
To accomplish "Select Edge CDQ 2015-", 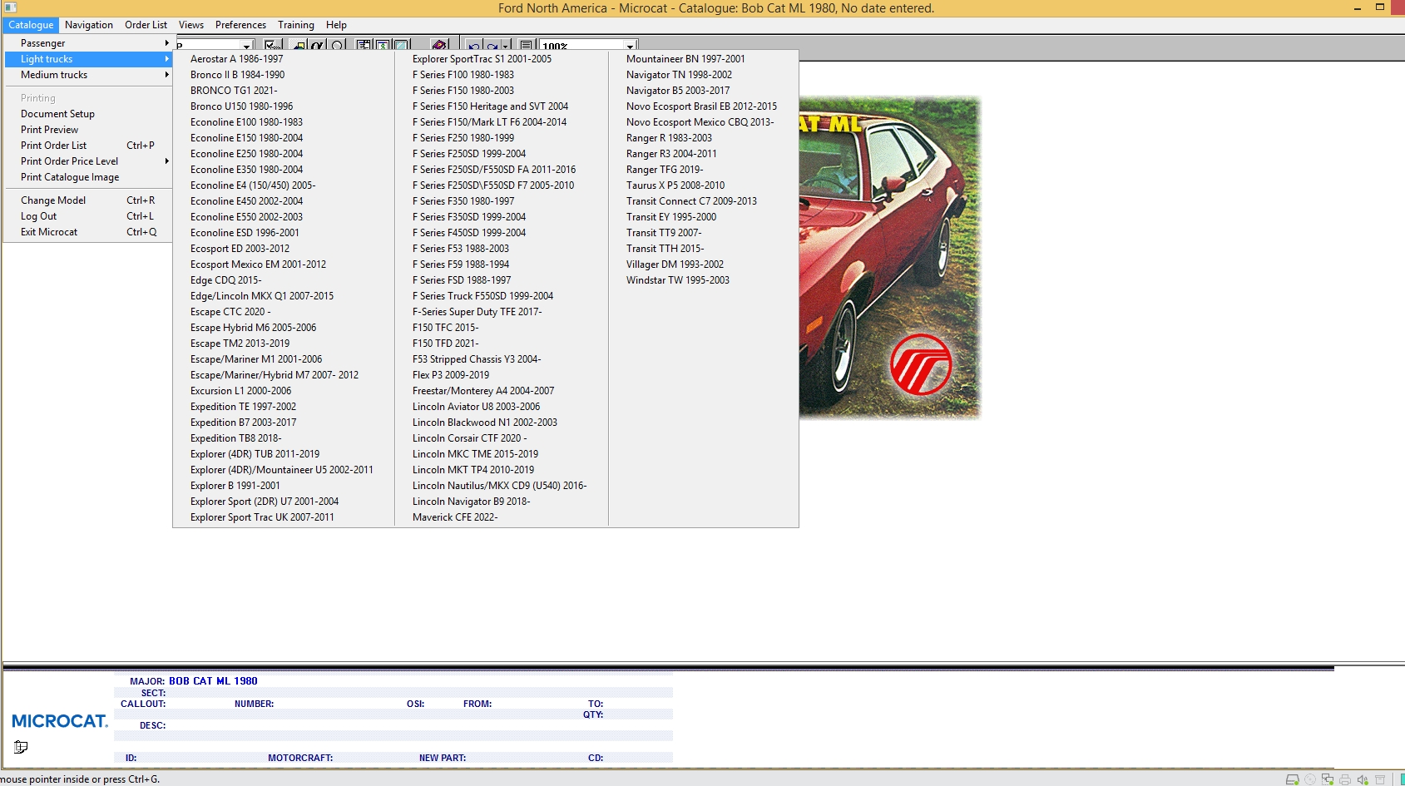I will pyautogui.click(x=225, y=280).
